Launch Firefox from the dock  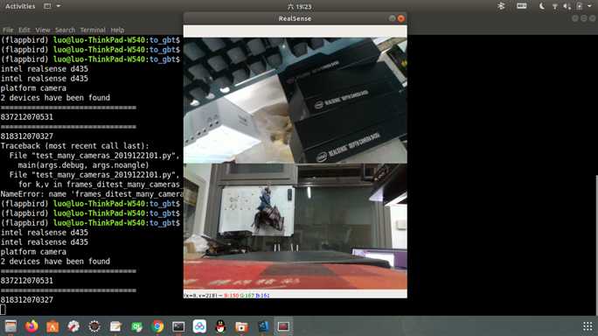coord(31,326)
